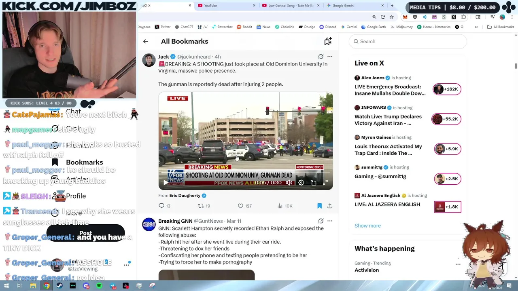This screenshot has height=291, width=518.
Task: Open the more menu on Jack's post
Action: tap(330, 57)
